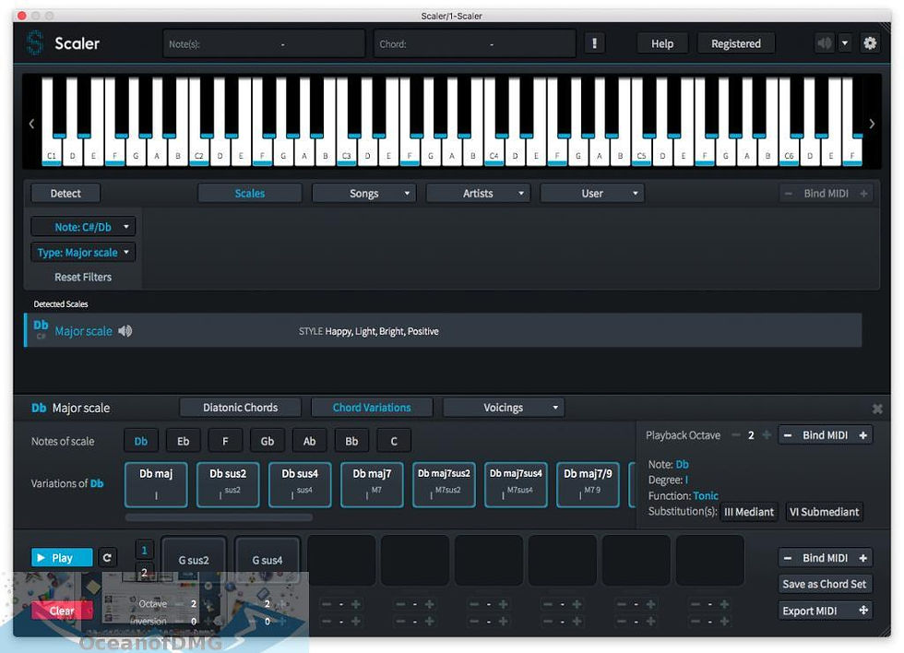Open settings with the gear icon
904x653 pixels.
(x=869, y=43)
